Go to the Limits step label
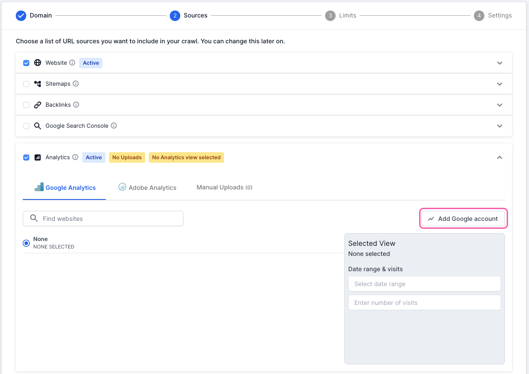529x374 pixels. coord(347,15)
